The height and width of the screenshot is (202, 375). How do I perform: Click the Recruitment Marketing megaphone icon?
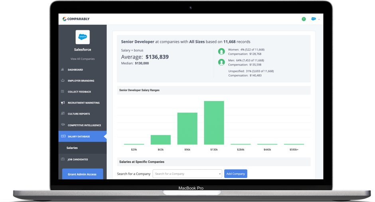[63, 103]
